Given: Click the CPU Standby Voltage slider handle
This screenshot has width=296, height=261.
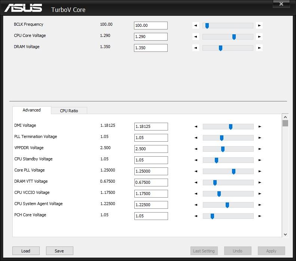Looking at the screenshot, I should pyautogui.click(x=217, y=160).
